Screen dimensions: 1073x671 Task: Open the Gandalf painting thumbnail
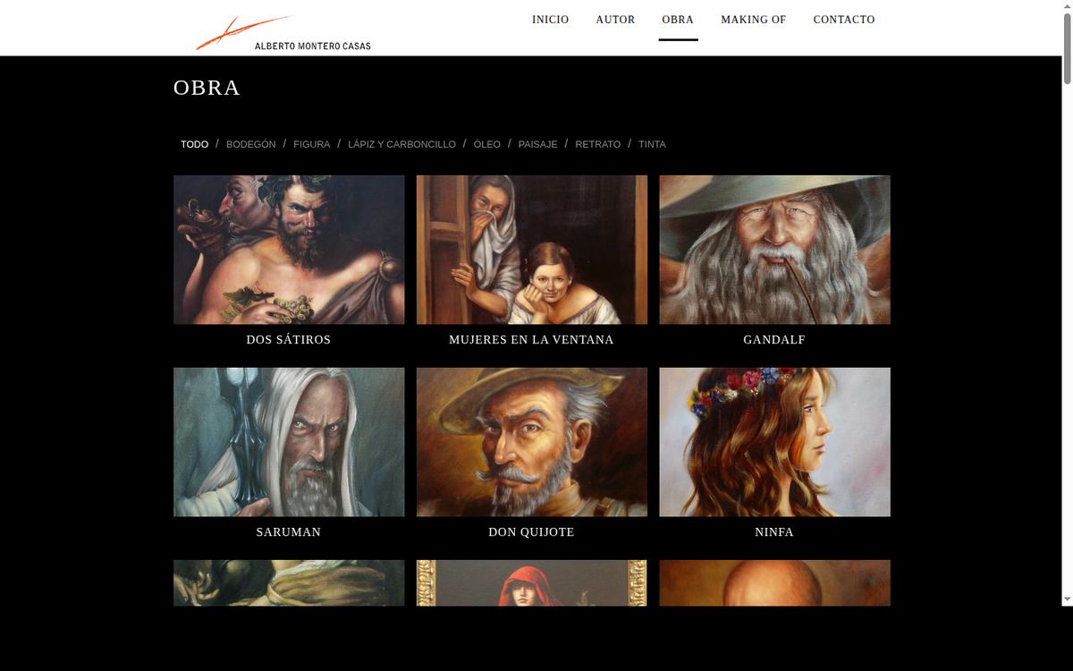pos(775,250)
